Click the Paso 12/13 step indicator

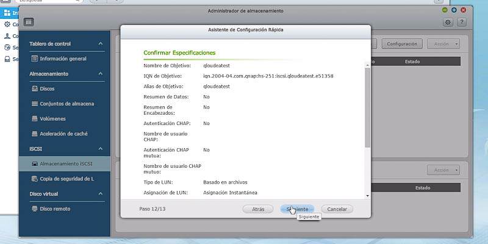click(x=152, y=209)
